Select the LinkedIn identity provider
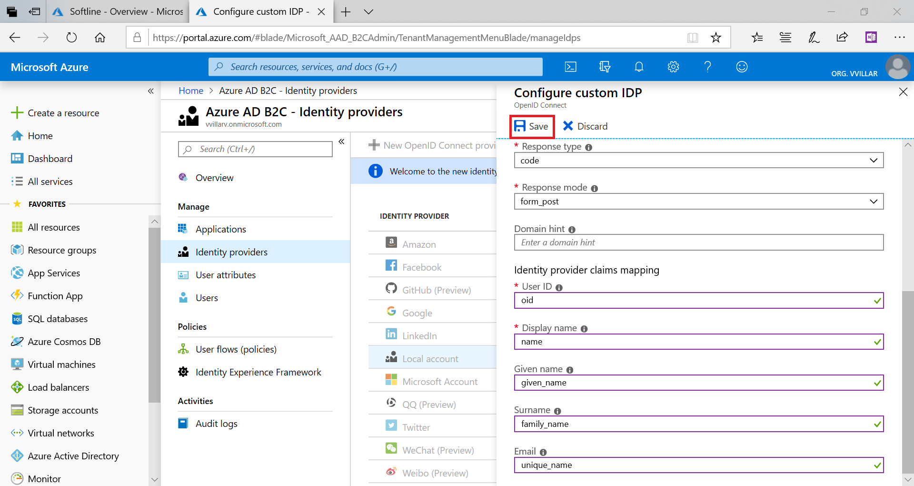This screenshot has width=914, height=486. pyautogui.click(x=419, y=335)
